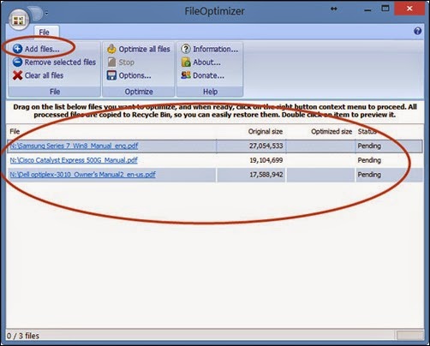The width and height of the screenshot is (430, 346).
Task: Click the Information question mark icon
Action: coord(186,49)
